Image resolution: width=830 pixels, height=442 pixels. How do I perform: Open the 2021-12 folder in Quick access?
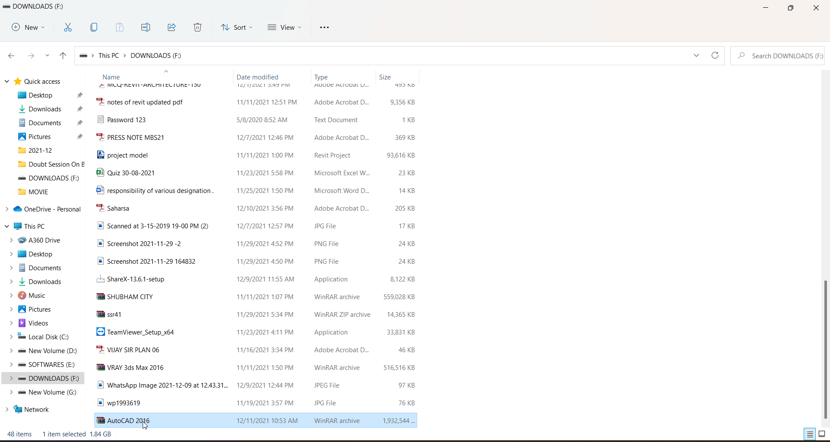(x=40, y=150)
